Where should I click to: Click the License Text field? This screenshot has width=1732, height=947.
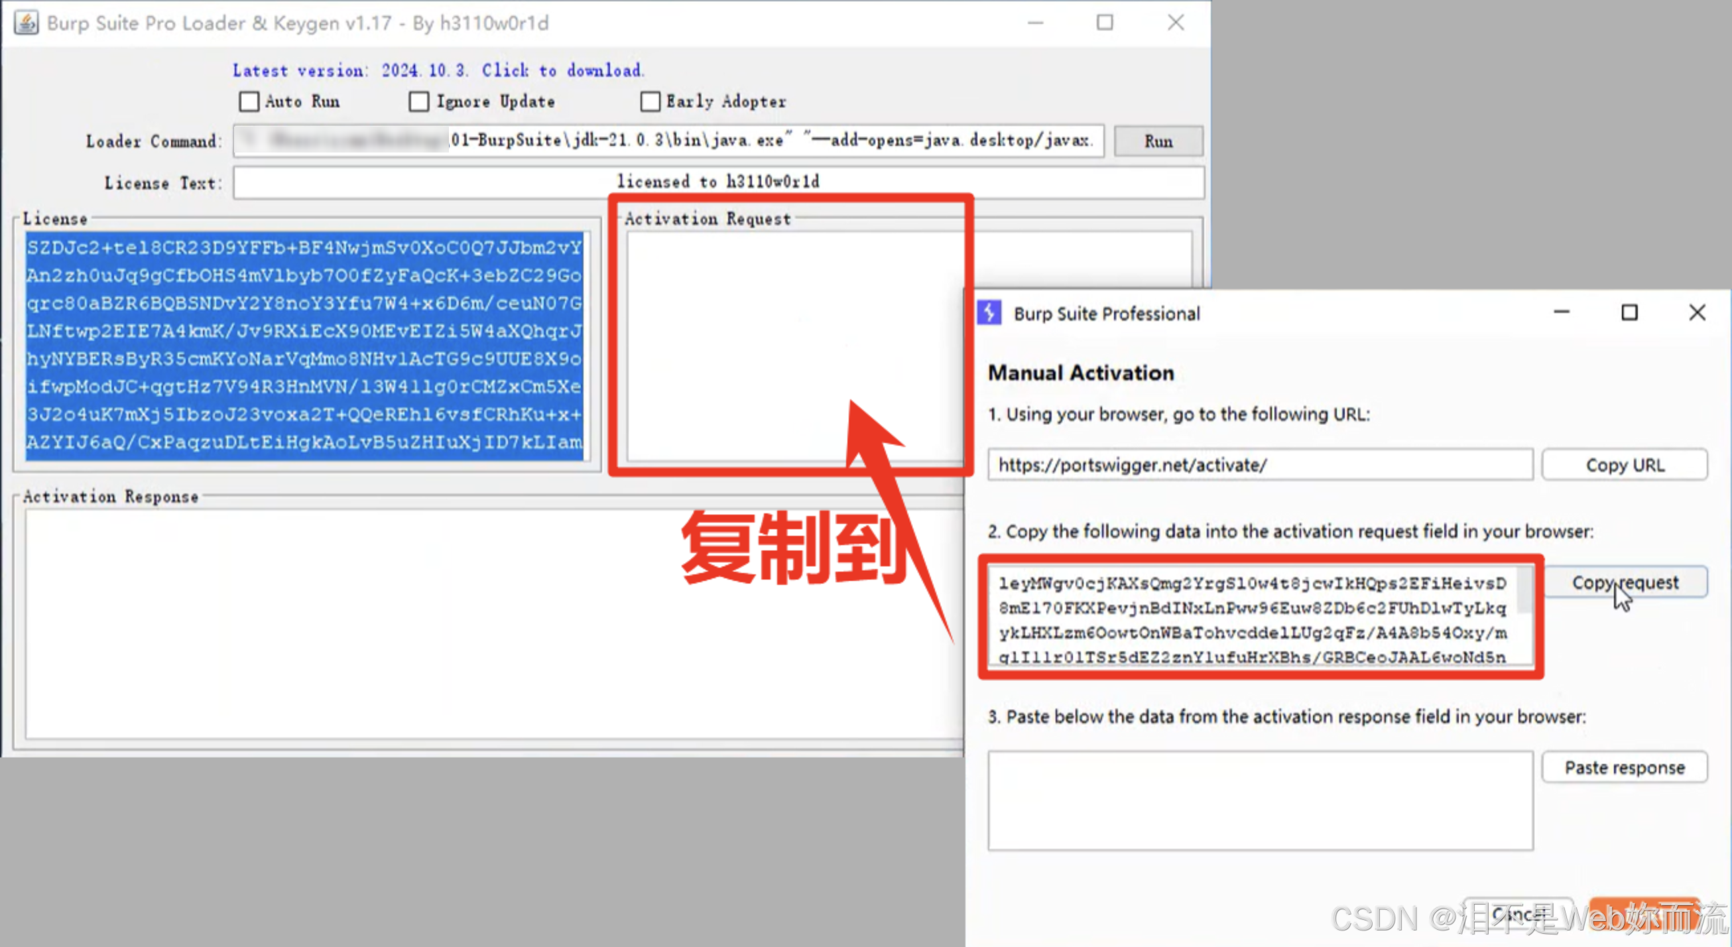coord(718,182)
